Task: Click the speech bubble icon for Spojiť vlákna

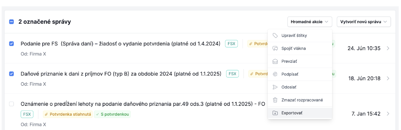Action: point(275,48)
